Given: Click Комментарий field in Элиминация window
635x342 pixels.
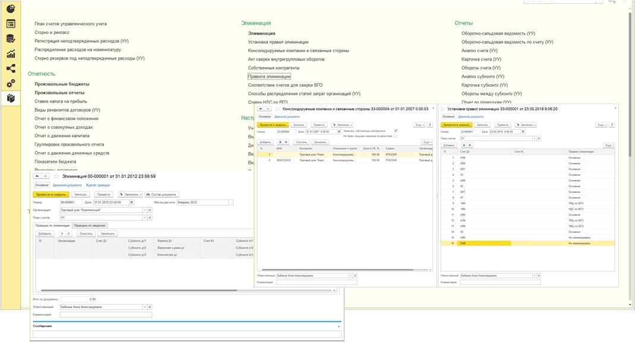Looking at the screenshot, I should (106, 315).
